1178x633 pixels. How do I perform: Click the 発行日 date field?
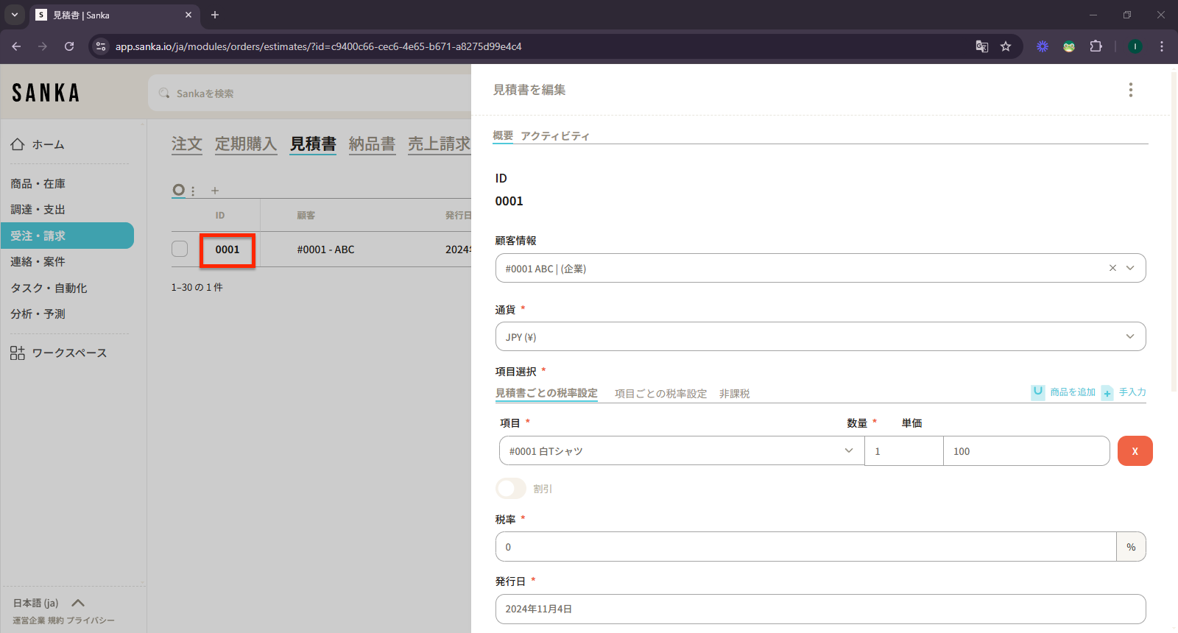tap(820, 609)
